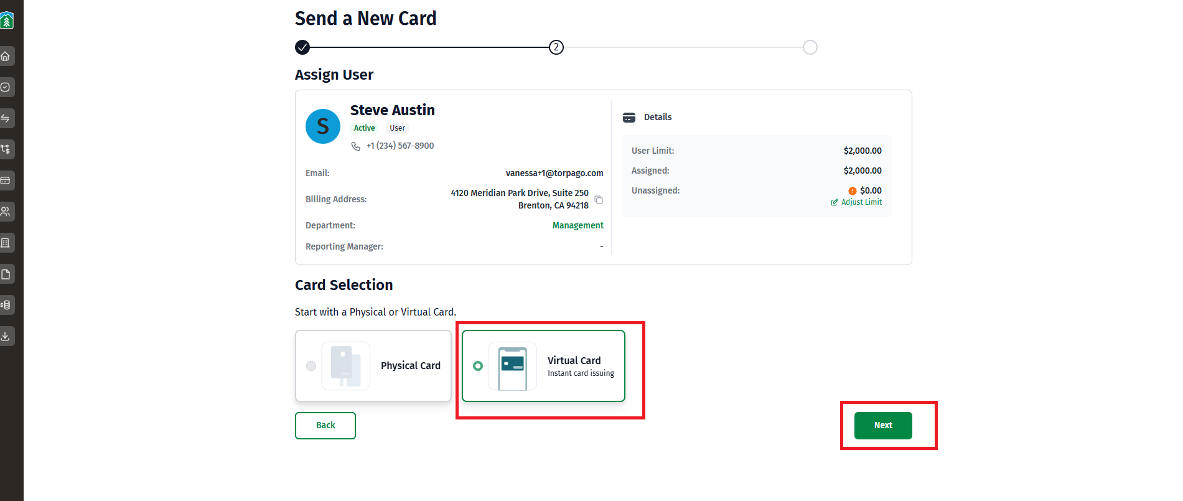Open the checkmark approvals icon in sidebar
This screenshot has height=501, width=1183.
click(6, 87)
